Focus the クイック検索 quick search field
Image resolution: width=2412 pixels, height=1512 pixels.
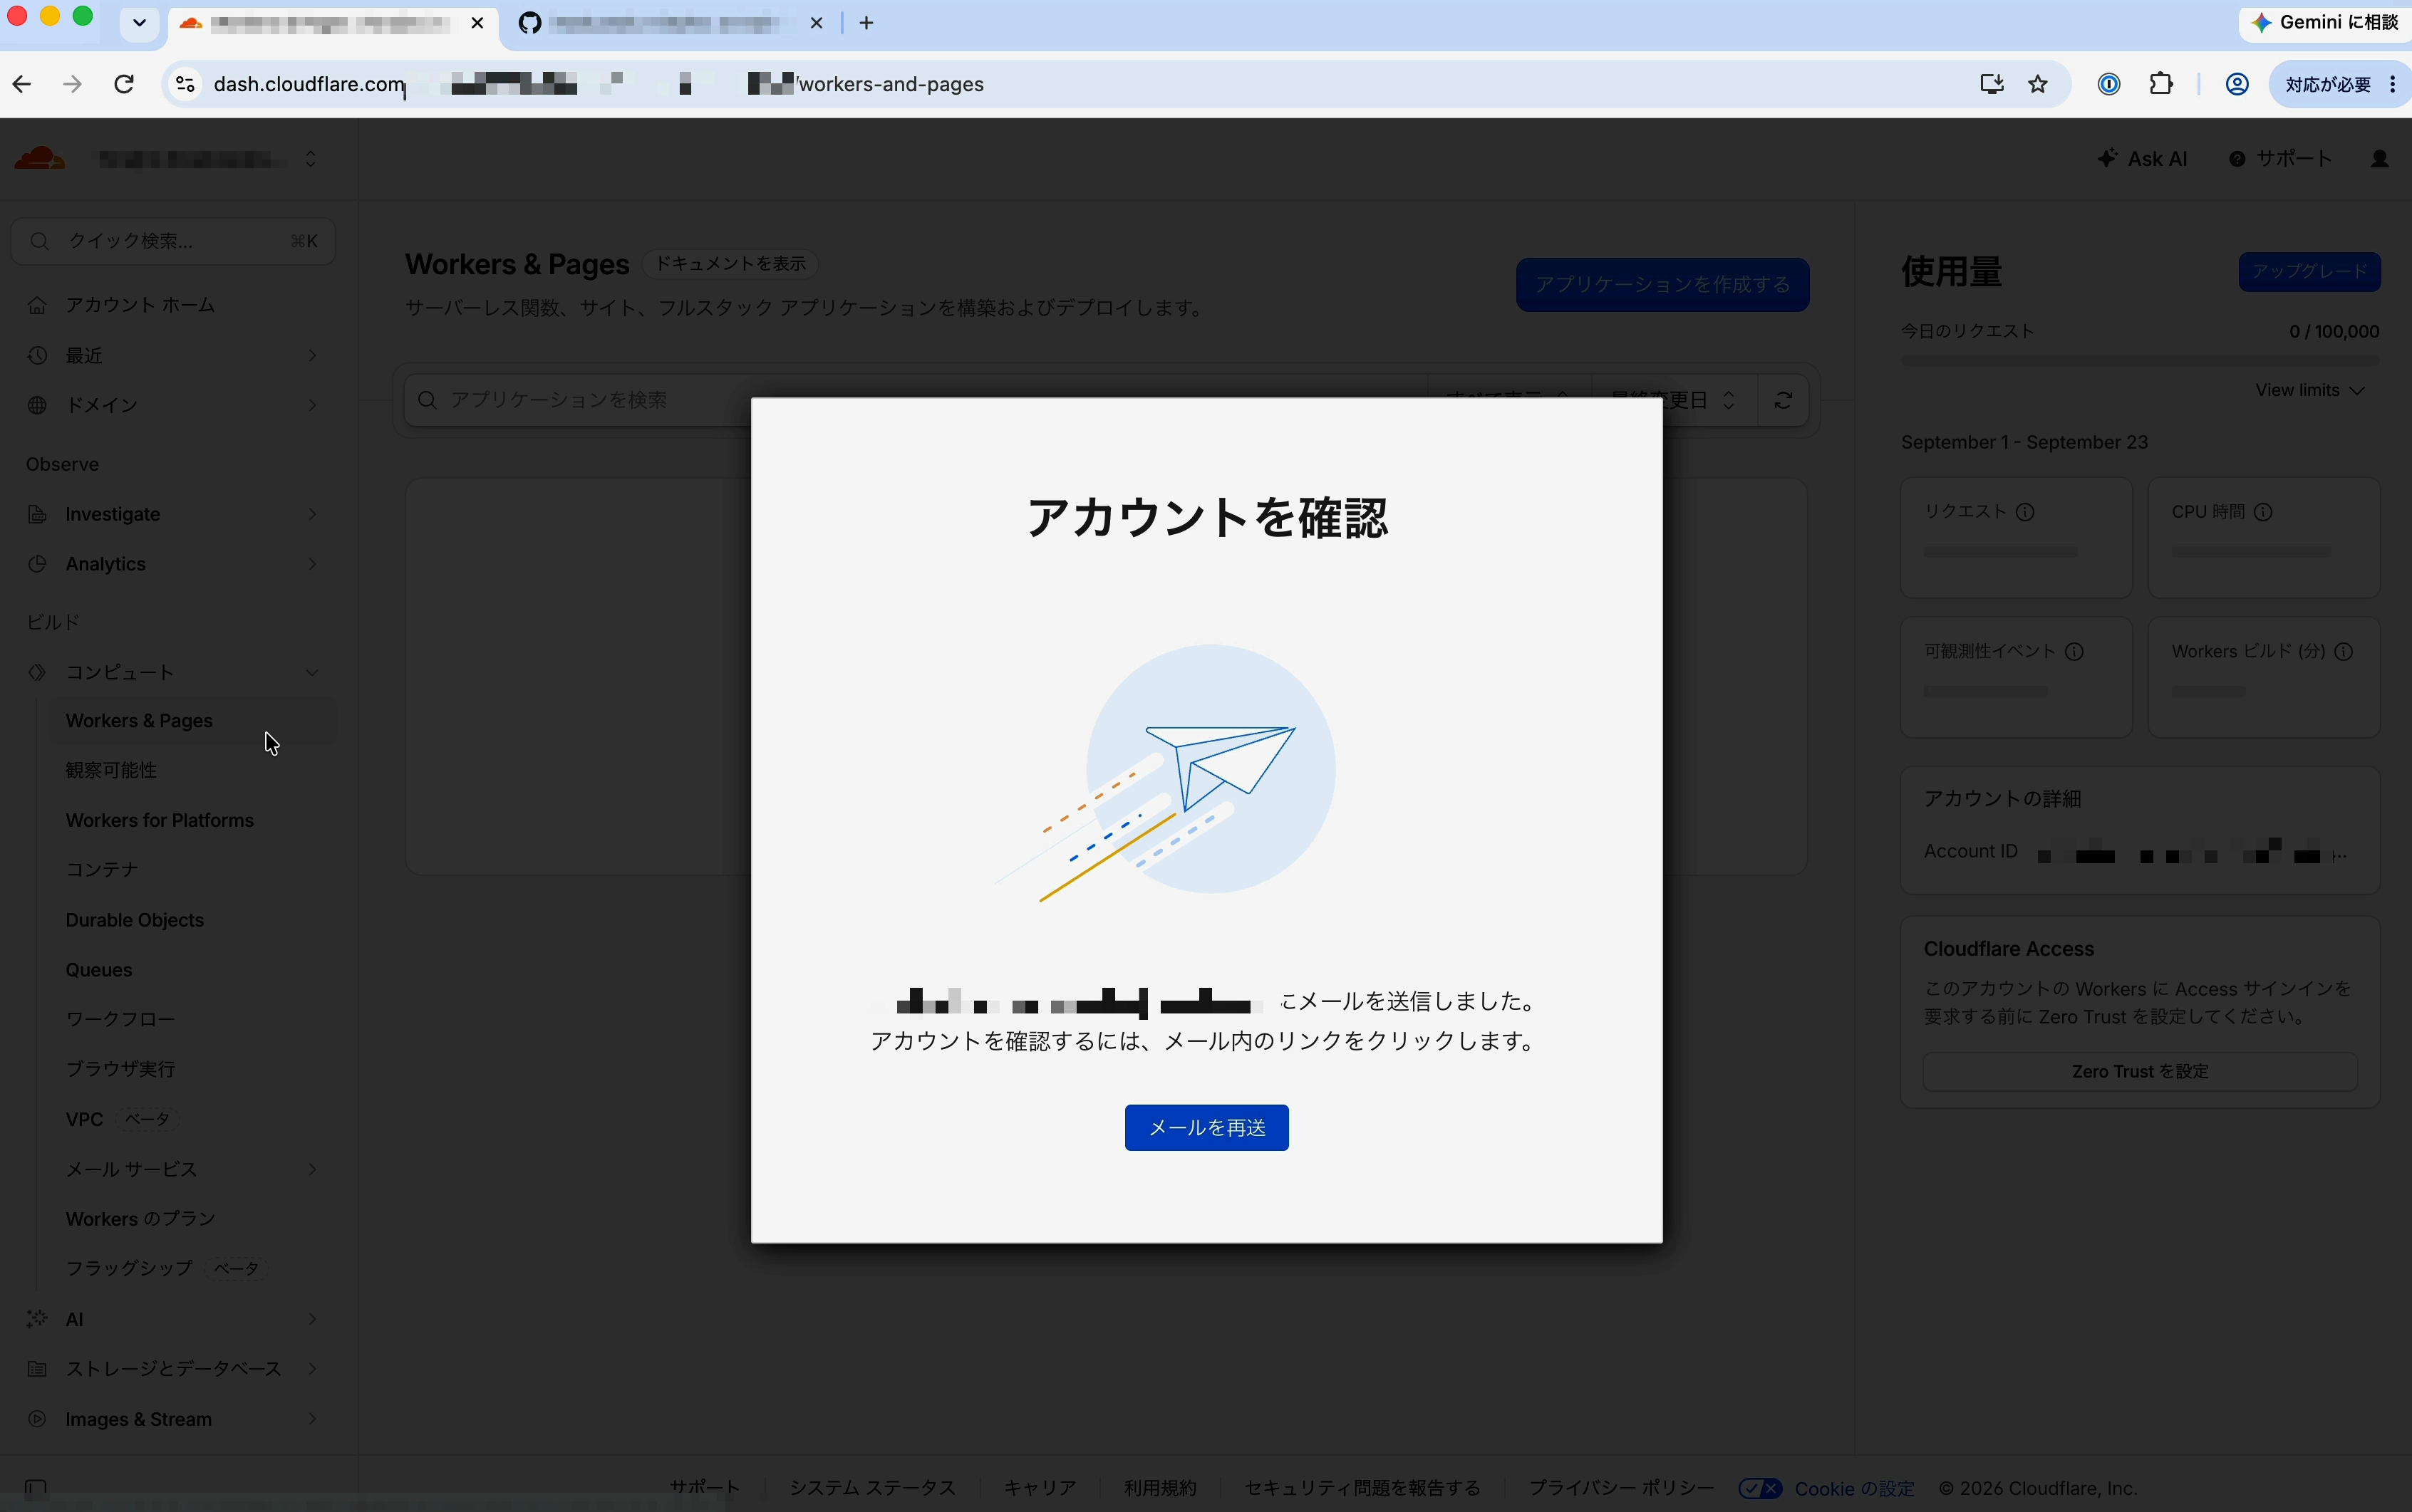[173, 241]
